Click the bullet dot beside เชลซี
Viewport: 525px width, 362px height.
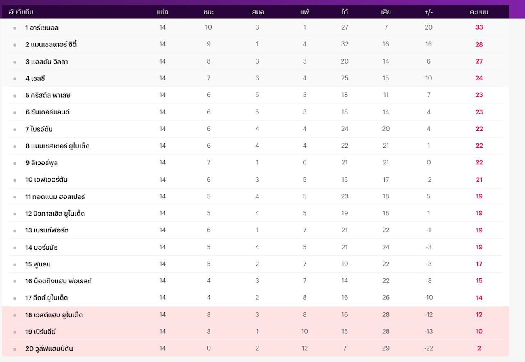[x=15, y=79]
